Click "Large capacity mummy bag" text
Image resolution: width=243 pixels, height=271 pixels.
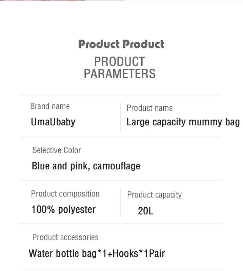pos(183,122)
